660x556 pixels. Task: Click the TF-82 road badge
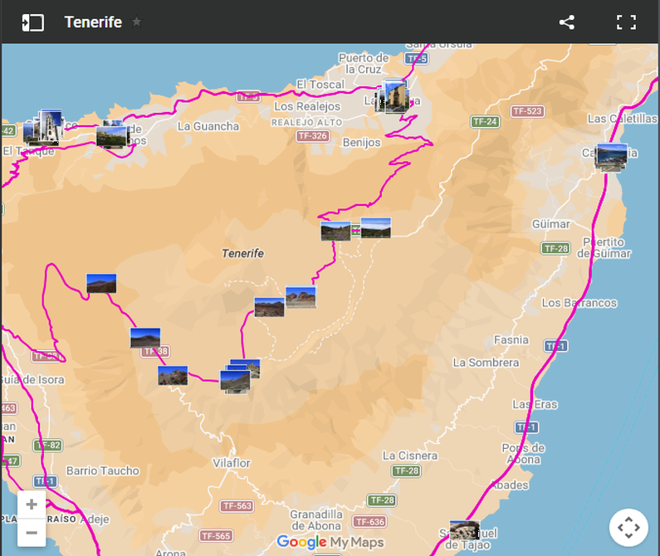48,446
